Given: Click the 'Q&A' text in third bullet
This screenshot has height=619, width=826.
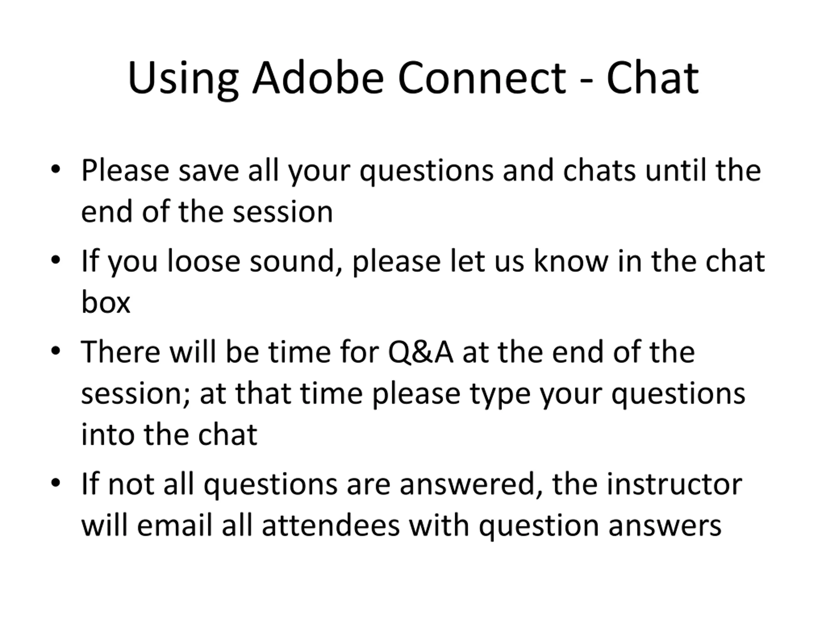Looking at the screenshot, I should (x=421, y=352).
